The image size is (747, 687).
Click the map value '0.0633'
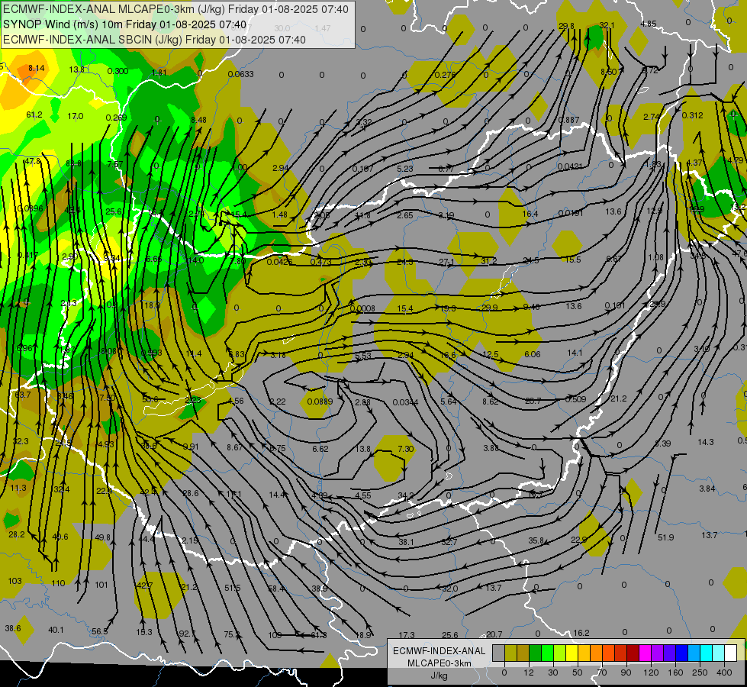pos(240,74)
